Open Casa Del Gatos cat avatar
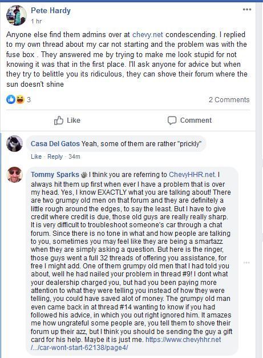 15,144
